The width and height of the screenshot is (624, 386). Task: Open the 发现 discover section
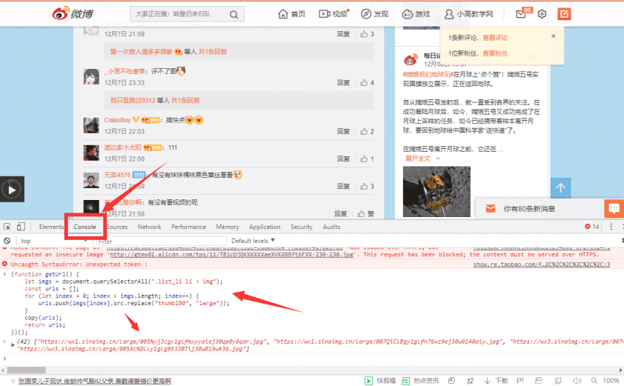(x=374, y=14)
